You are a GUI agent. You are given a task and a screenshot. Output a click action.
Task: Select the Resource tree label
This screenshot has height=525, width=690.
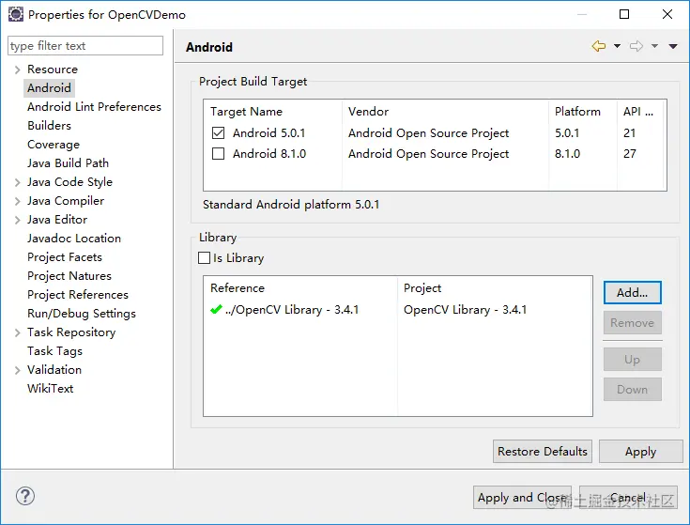[x=53, y=69]
